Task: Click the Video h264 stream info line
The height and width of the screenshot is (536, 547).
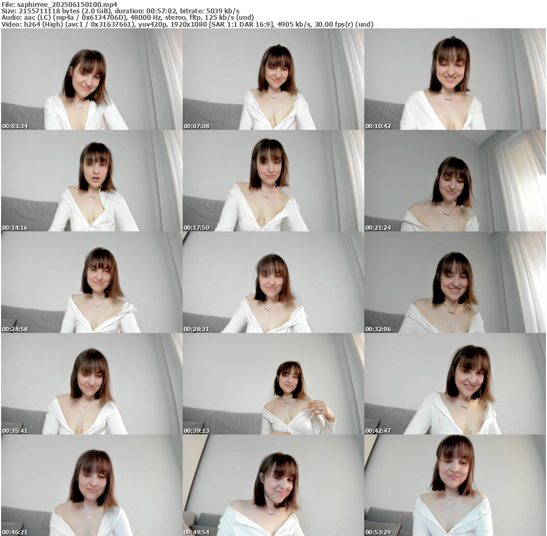Action: (187, 24)
